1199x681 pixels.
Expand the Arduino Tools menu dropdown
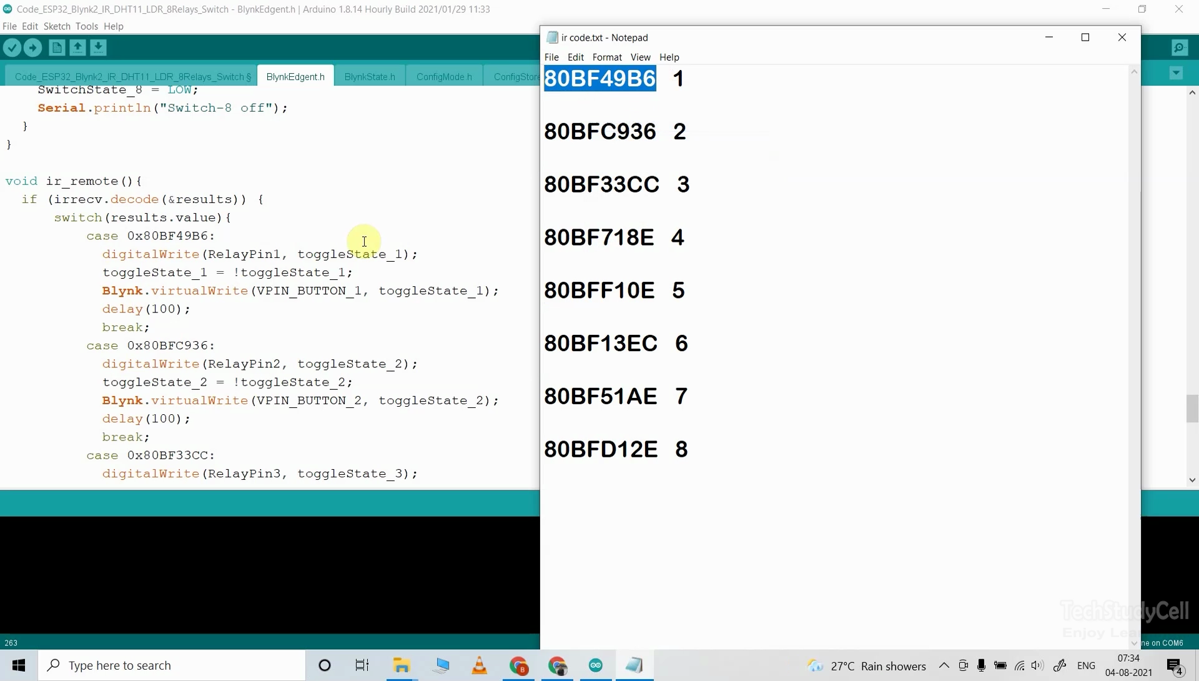click(x=86, y=26)
